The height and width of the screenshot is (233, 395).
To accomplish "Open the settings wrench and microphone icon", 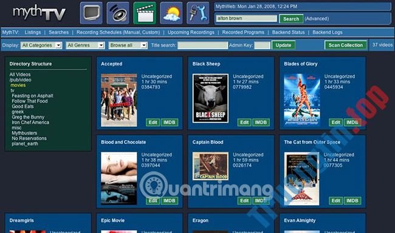I will pyautogui.click(x=198, y=13).
